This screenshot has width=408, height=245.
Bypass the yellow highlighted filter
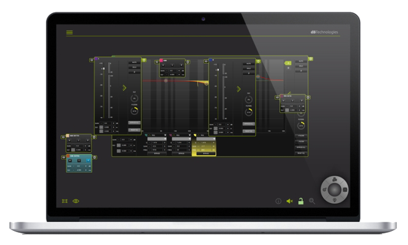point(206,153)
